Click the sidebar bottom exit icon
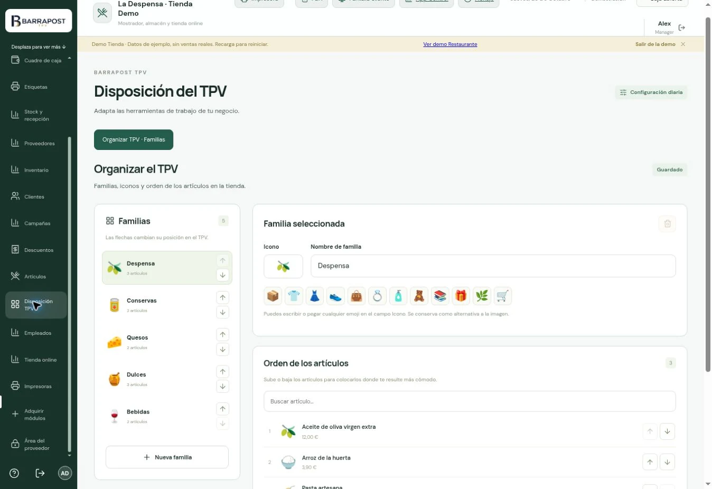712x489 pixels. click(x=40, y=473)
